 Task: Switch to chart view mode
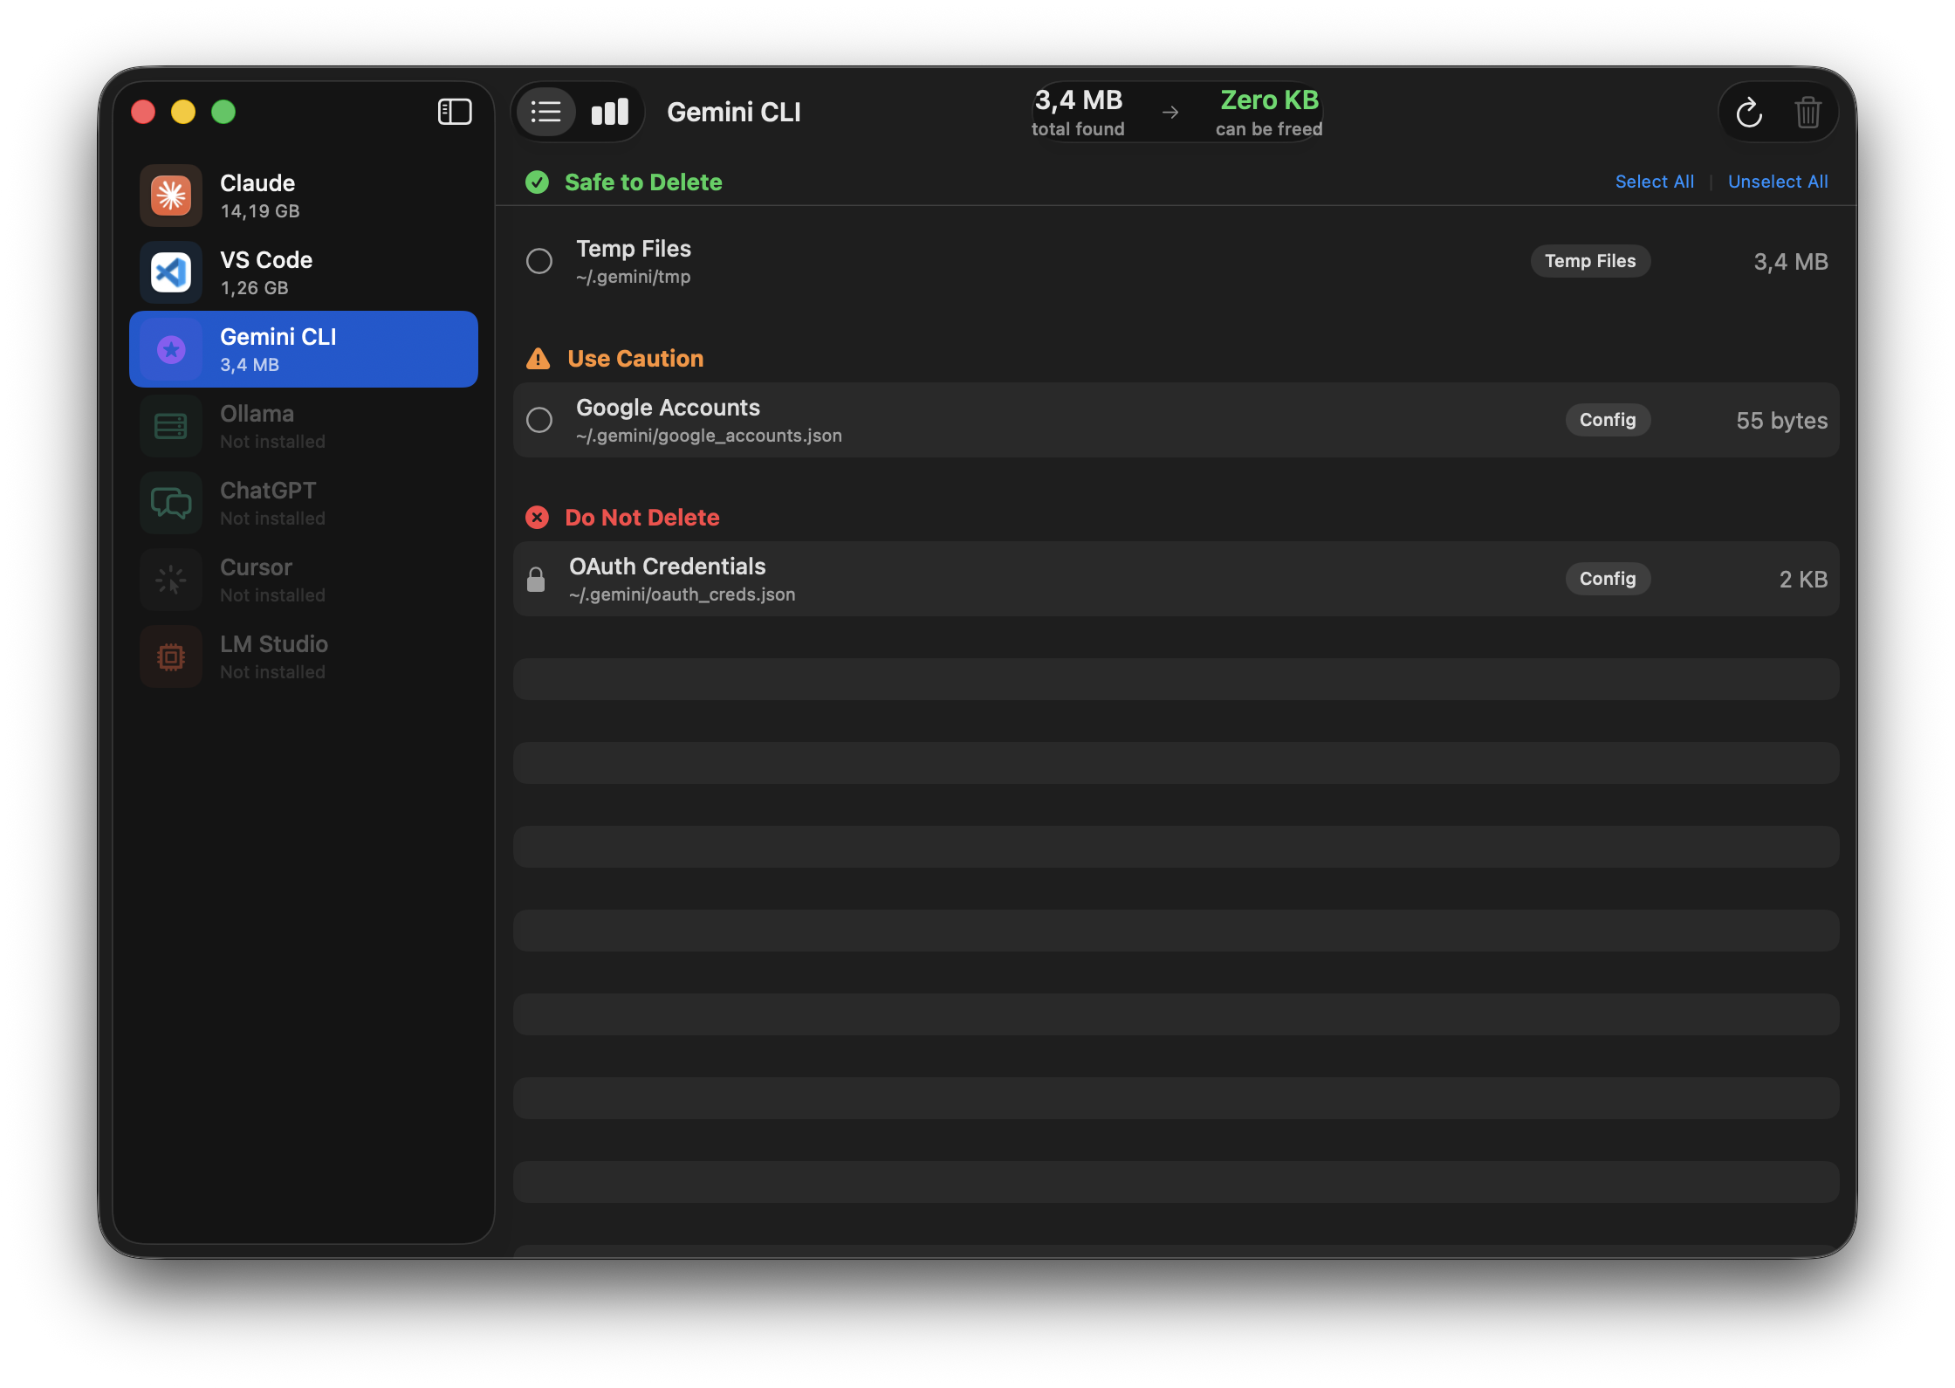608,112
